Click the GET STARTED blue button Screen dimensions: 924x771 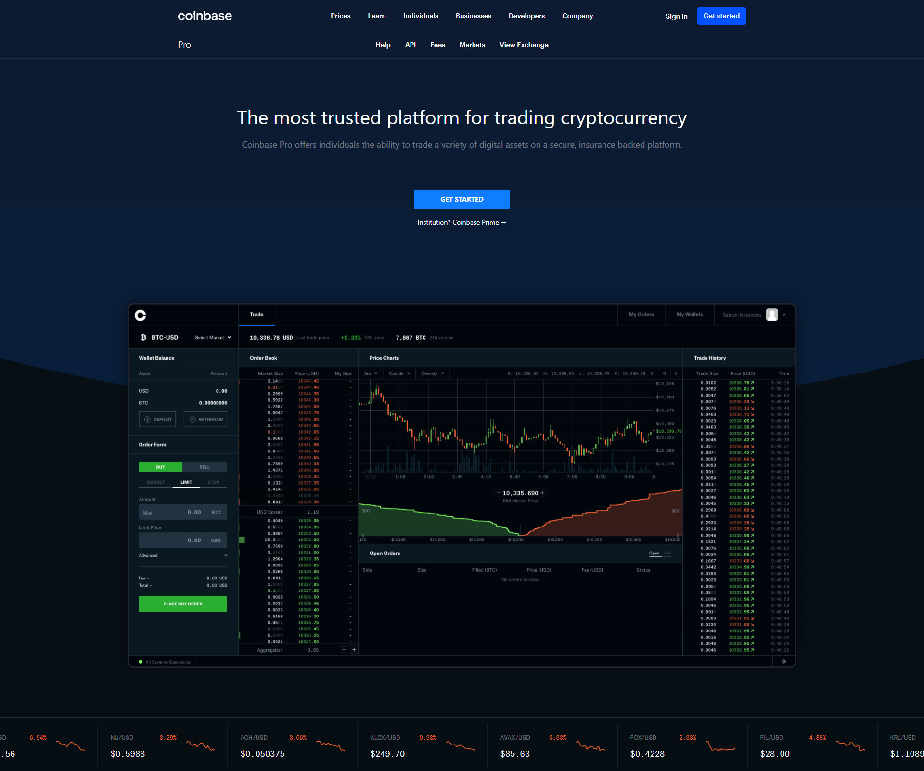click(x=462, y=199)
